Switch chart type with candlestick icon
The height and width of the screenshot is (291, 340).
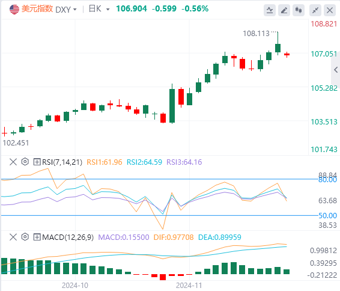coord(299,10)
